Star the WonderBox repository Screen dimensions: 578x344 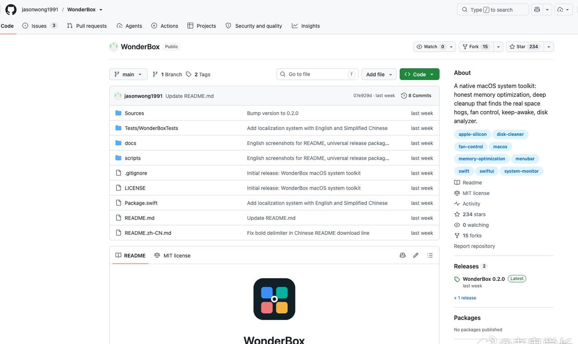pyautogui.click(x=525, y=47)
